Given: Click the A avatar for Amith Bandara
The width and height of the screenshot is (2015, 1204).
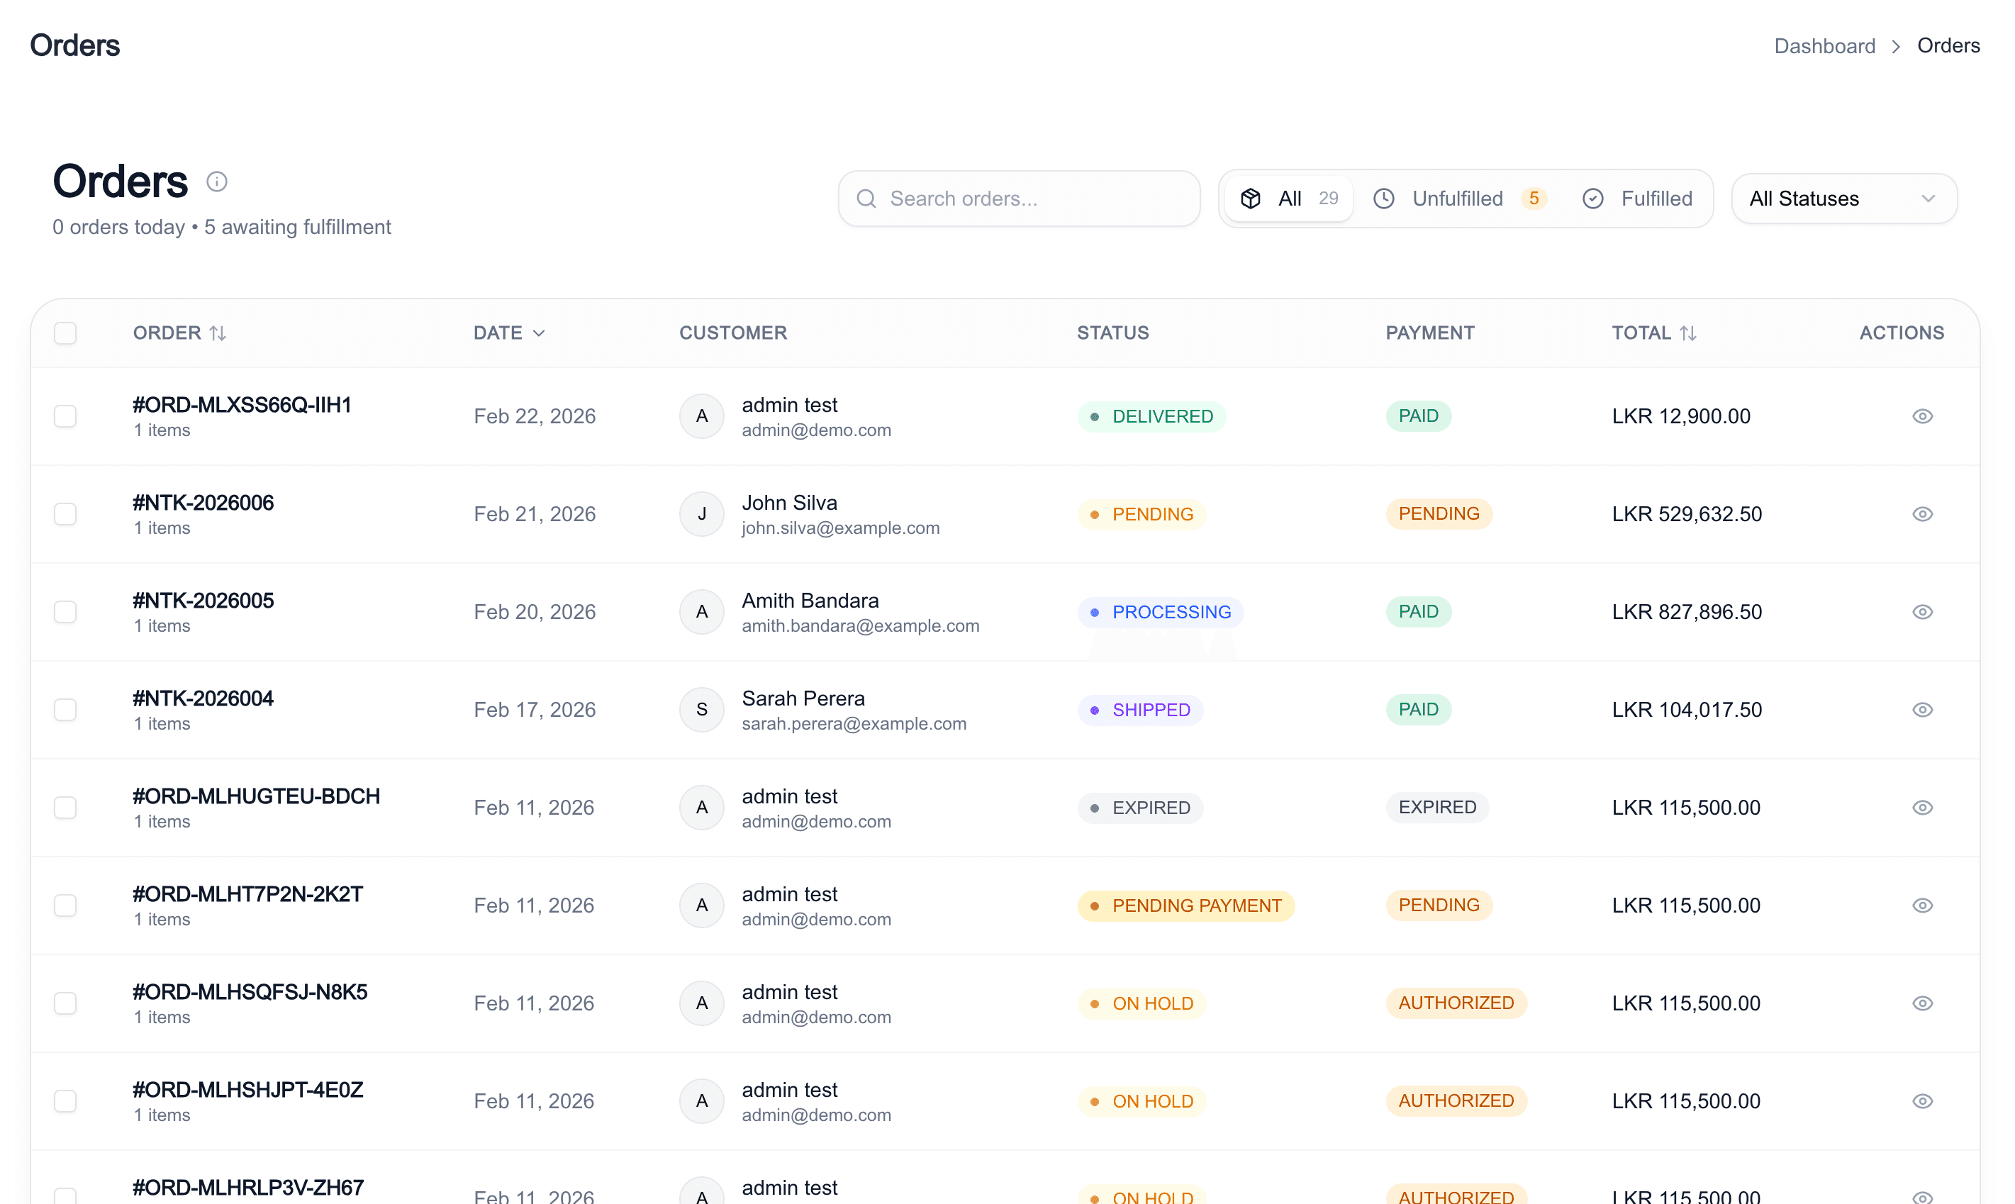Looking at the screenshot, I should click(x=702, y=612).
